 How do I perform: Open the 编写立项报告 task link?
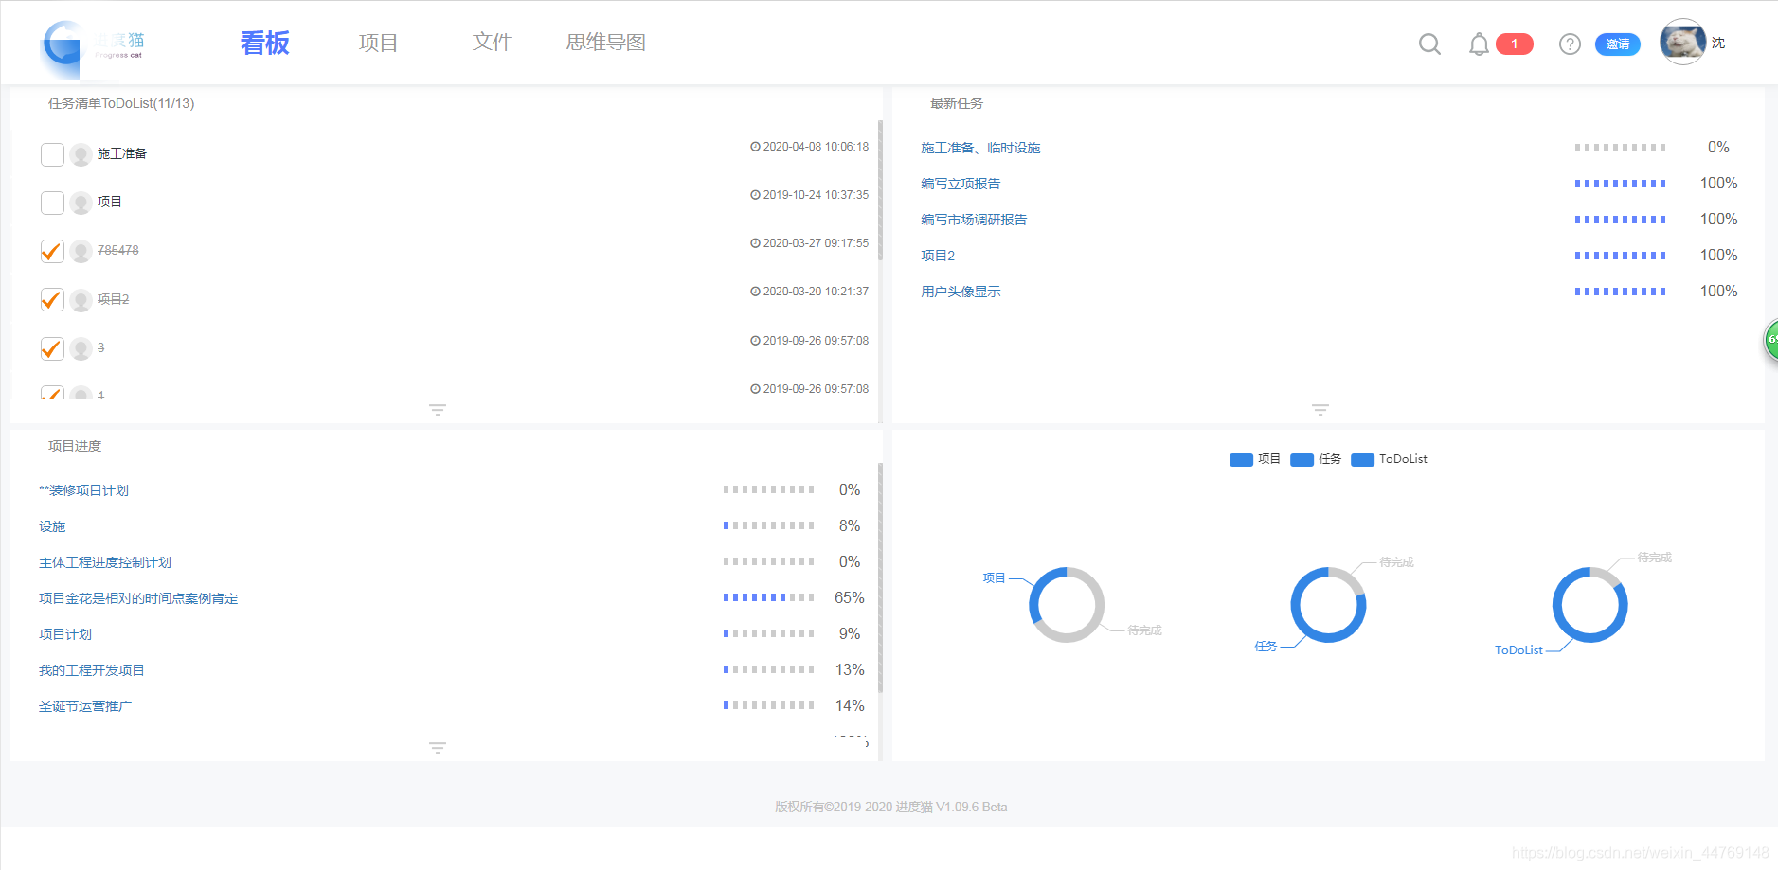(959, 183)
